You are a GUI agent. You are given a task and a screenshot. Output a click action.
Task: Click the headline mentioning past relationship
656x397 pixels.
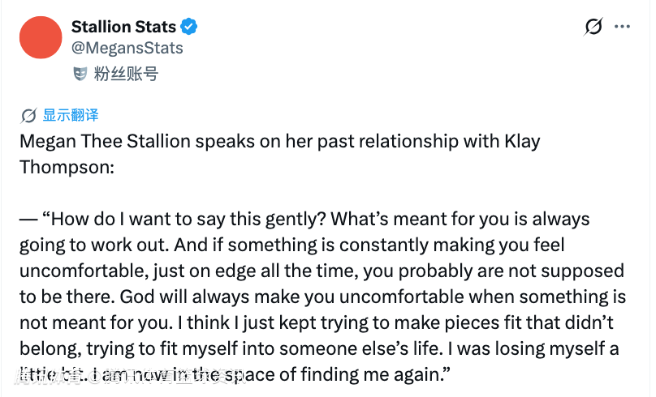pos(280,154)
